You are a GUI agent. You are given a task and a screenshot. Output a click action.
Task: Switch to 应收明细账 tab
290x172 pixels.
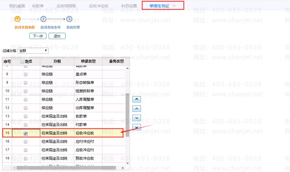(66, 6)
